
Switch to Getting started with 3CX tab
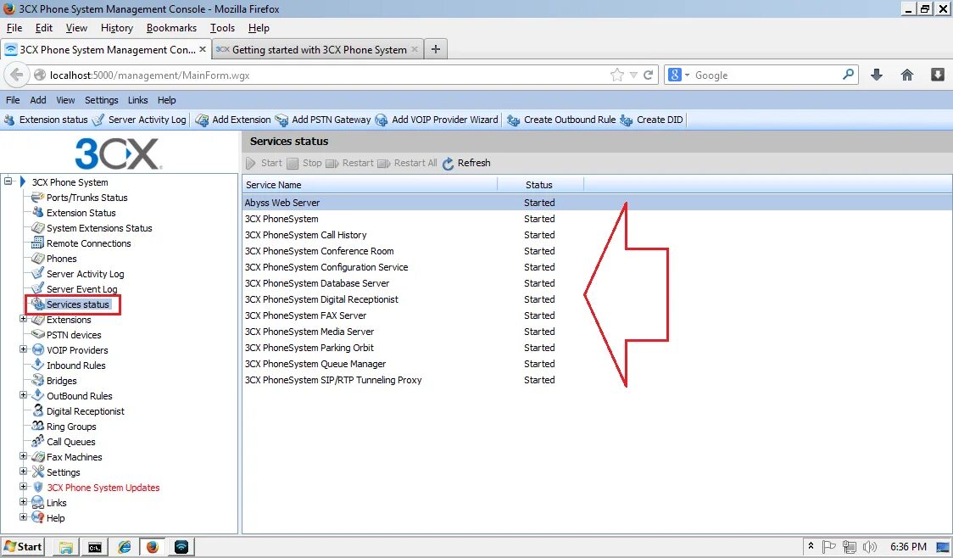(319, 50)
